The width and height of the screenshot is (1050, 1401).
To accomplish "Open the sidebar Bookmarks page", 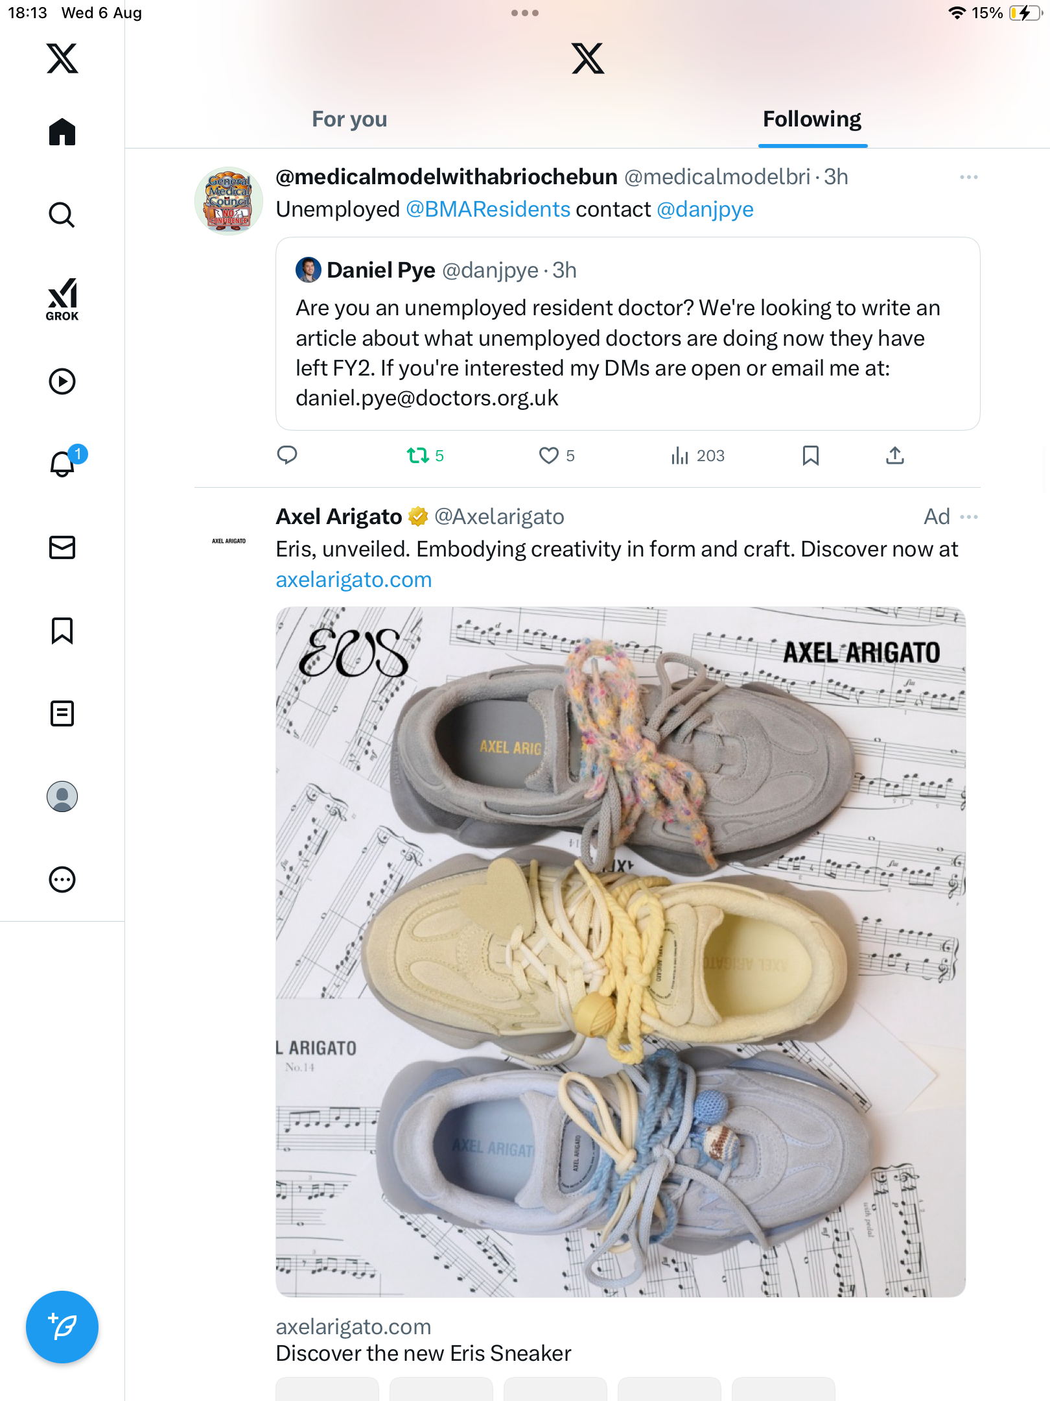I will tap(62, 630).
